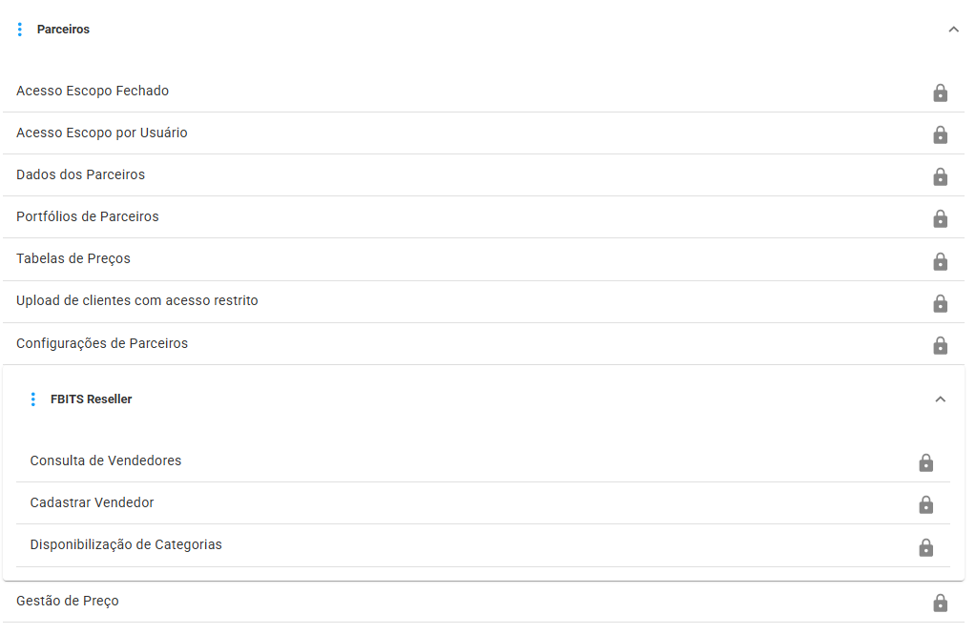
Task: Click lock icon beside Consulta de Vendedores
Action: 925,462
